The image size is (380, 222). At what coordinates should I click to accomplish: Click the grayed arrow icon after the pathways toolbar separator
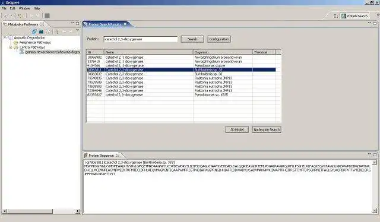[x=57, y=31]
